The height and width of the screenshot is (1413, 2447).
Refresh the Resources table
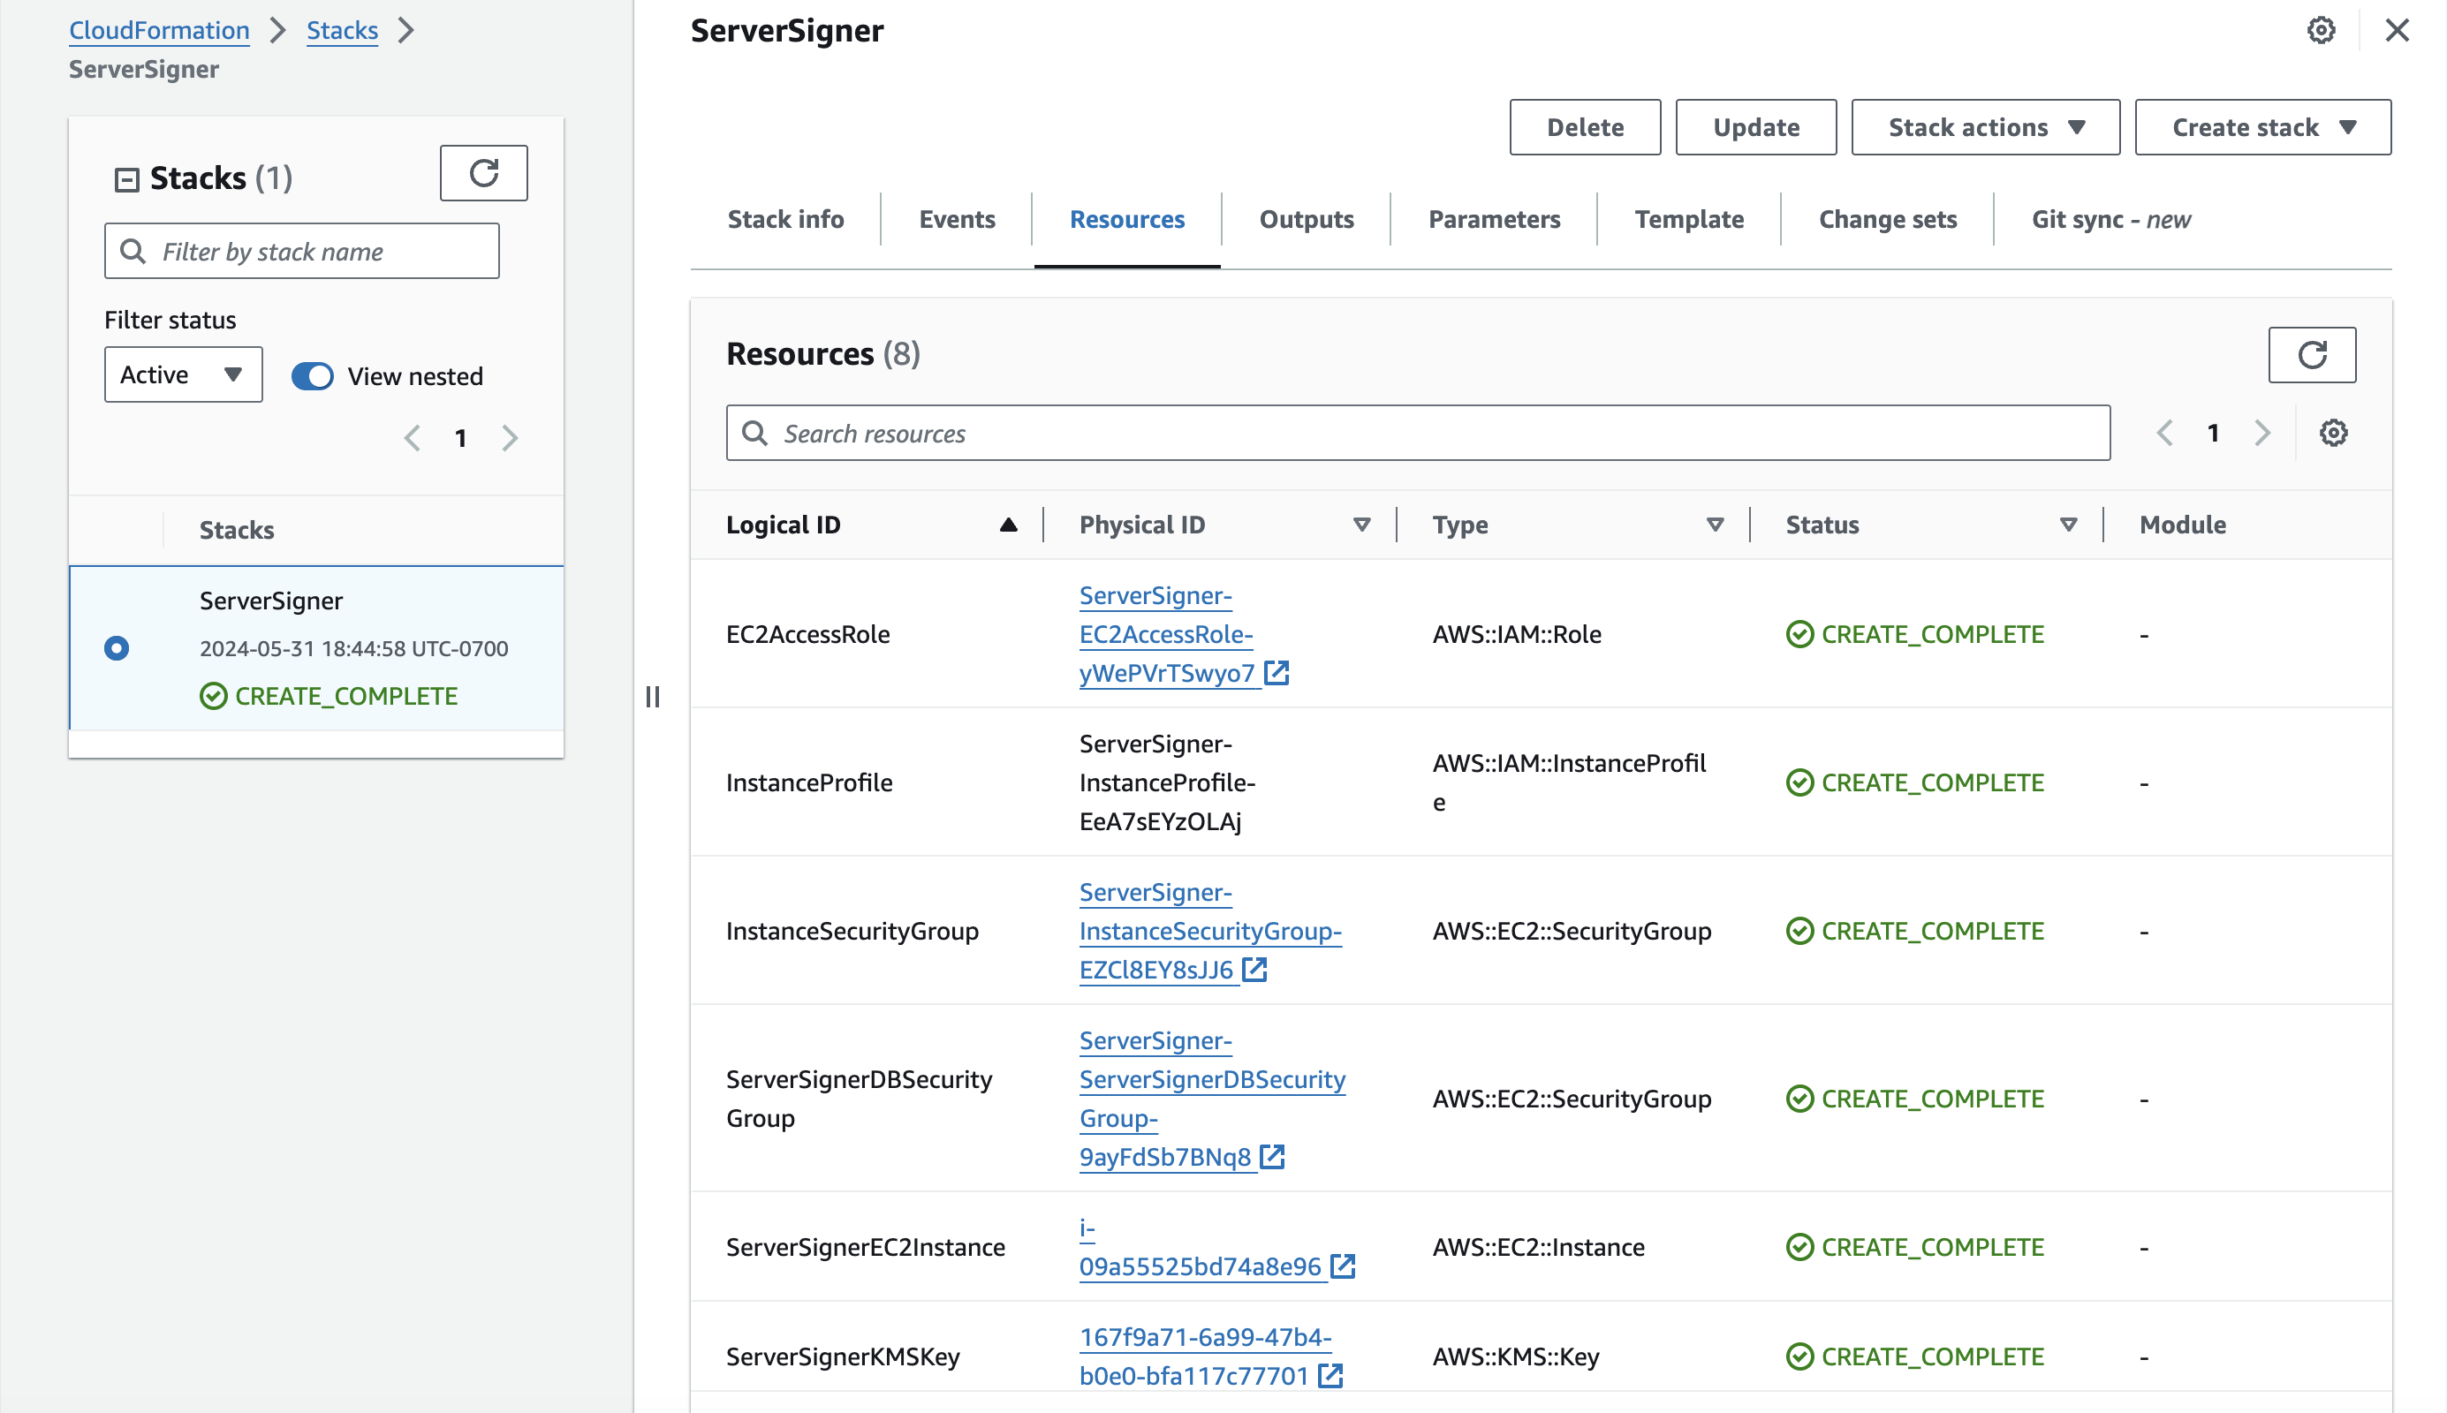click(x=2311, y=354)
